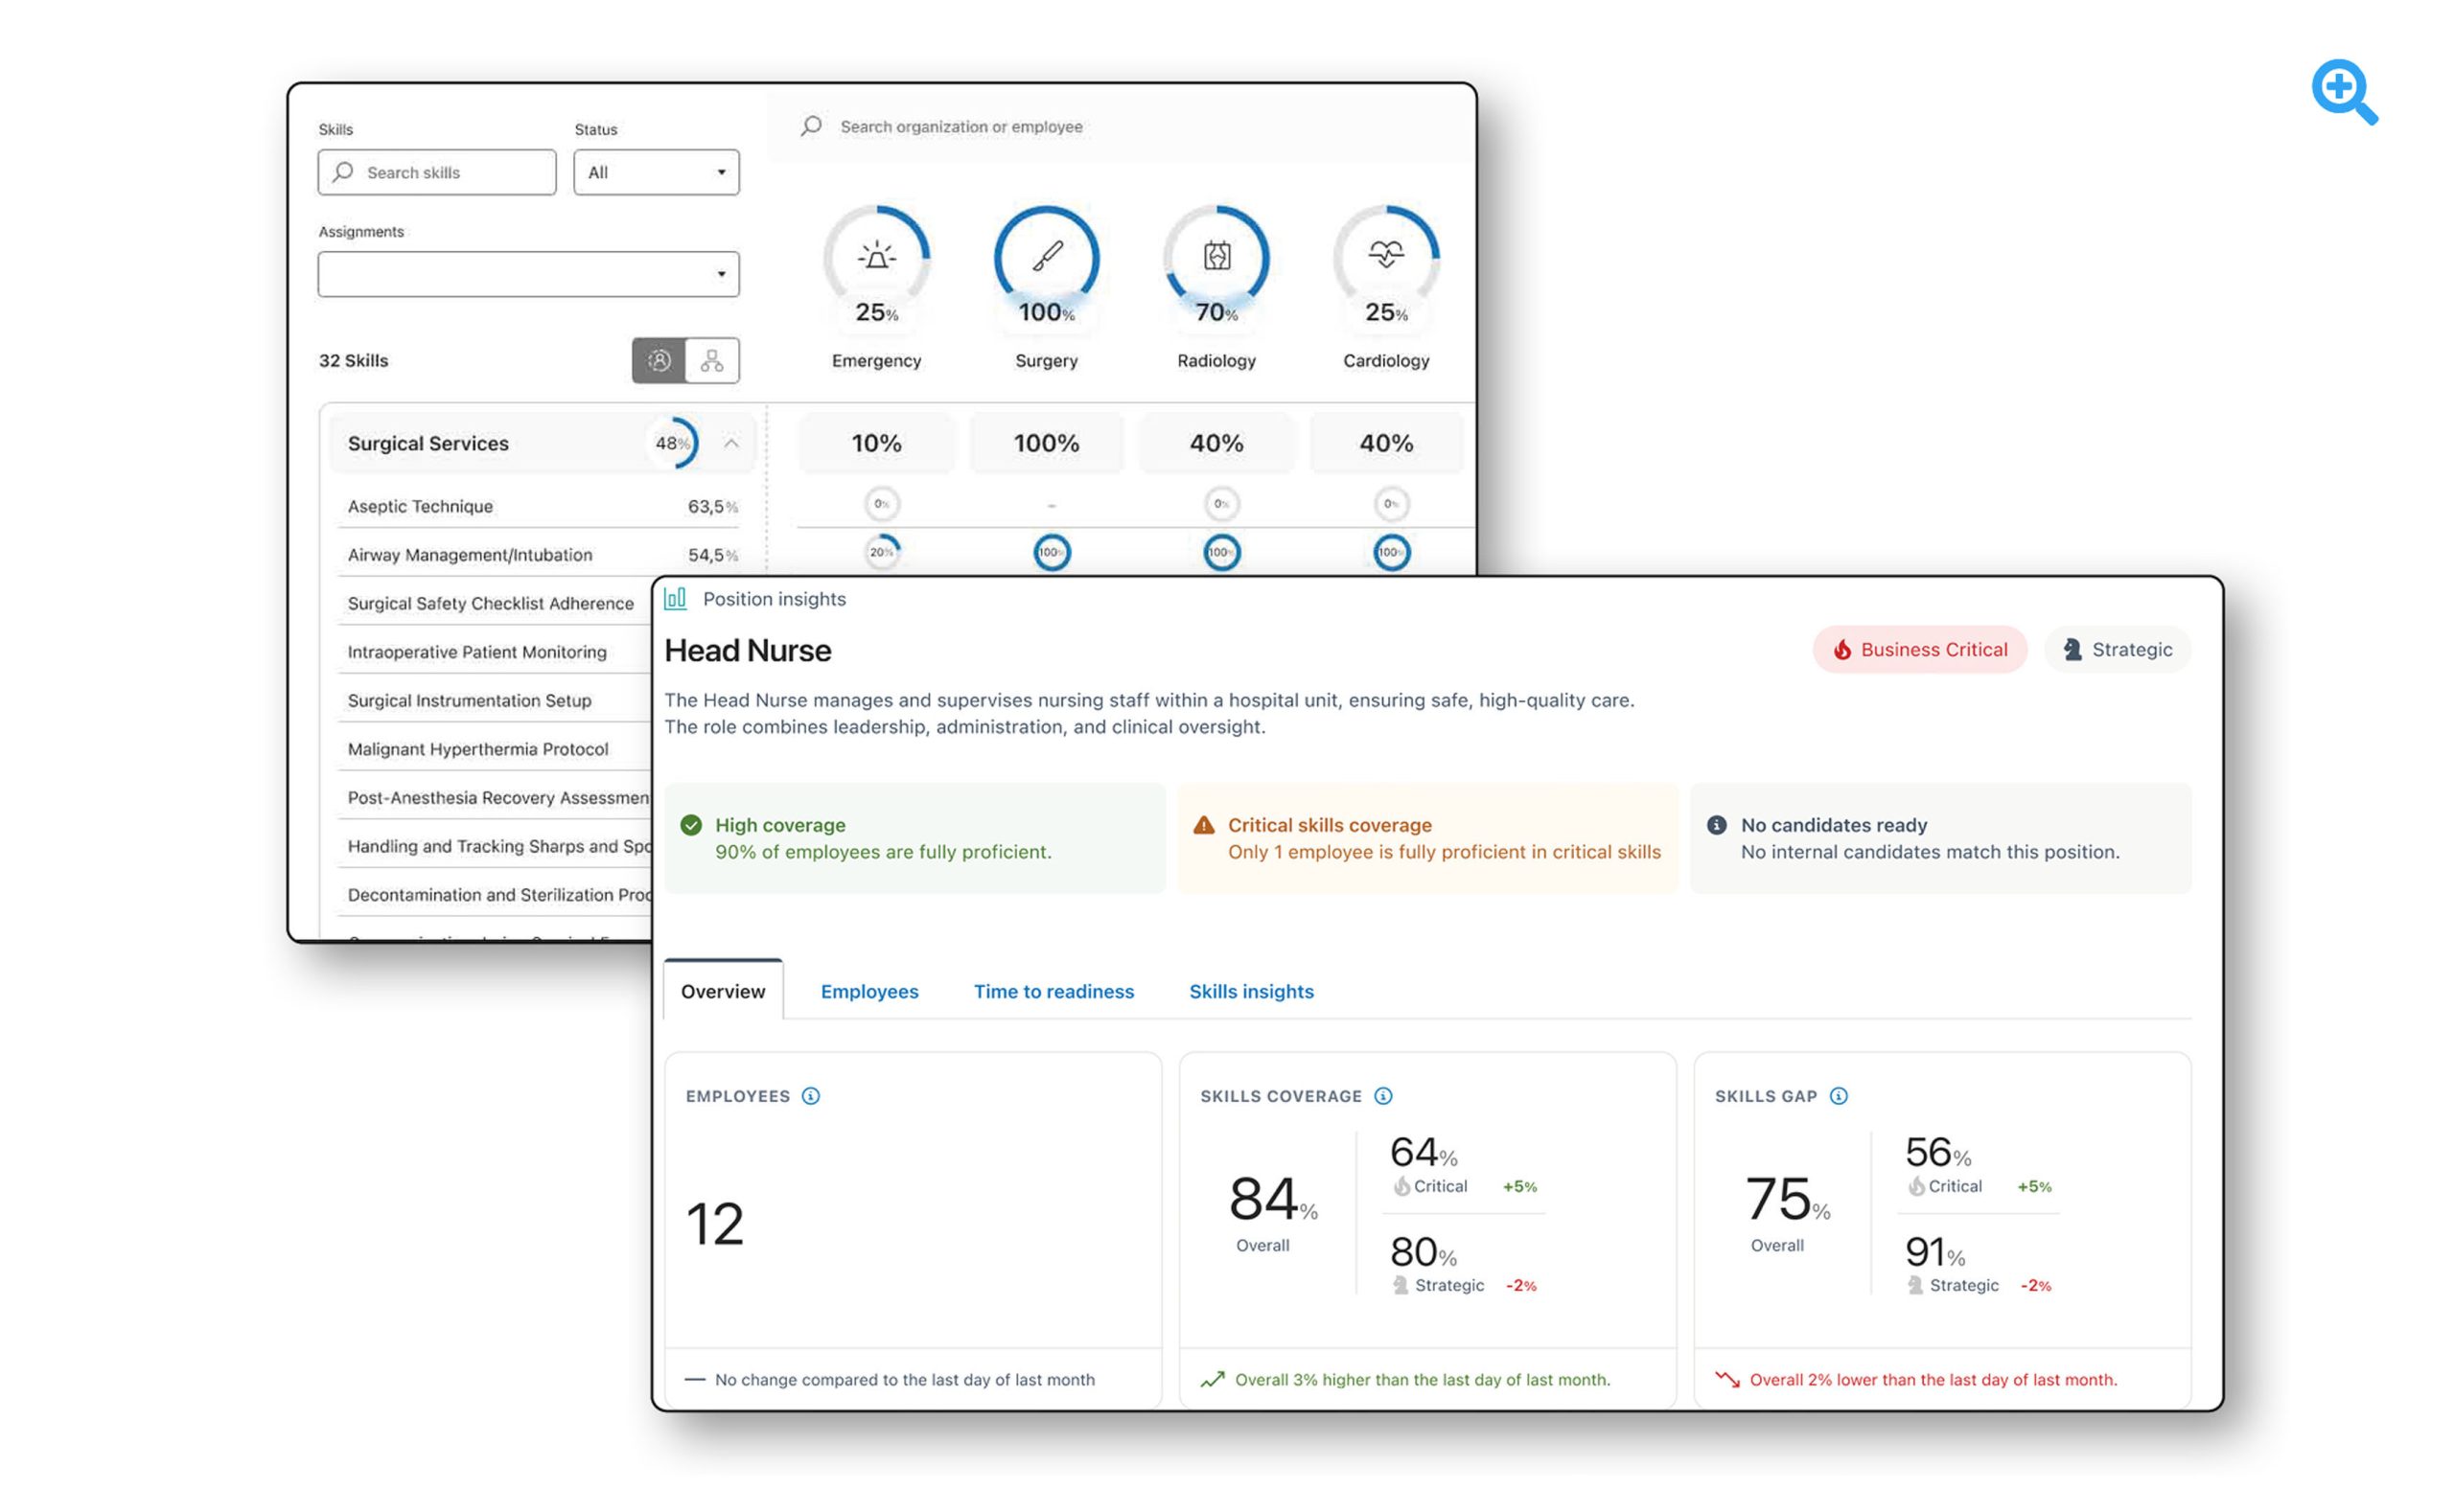Click the zoom-in magnifier icon

click(x=2343, y=91)
